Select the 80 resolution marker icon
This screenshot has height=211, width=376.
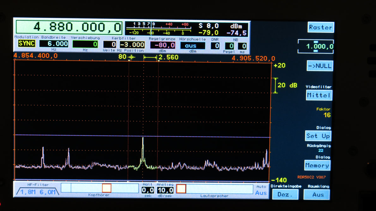[131, 57]
